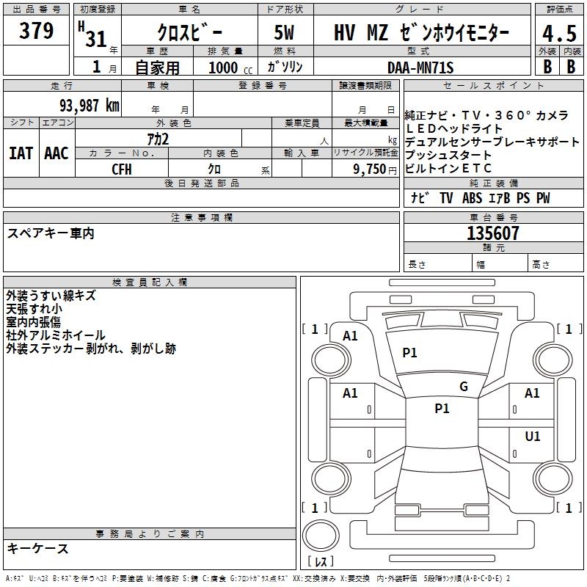Image resolution: width=587 pixels, height=587 pixels.
Task: Select PW in genuine equipment row
Action: point(543,198)
